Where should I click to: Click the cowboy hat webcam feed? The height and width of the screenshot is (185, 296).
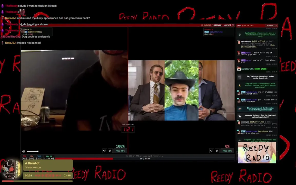click(181, 90)
